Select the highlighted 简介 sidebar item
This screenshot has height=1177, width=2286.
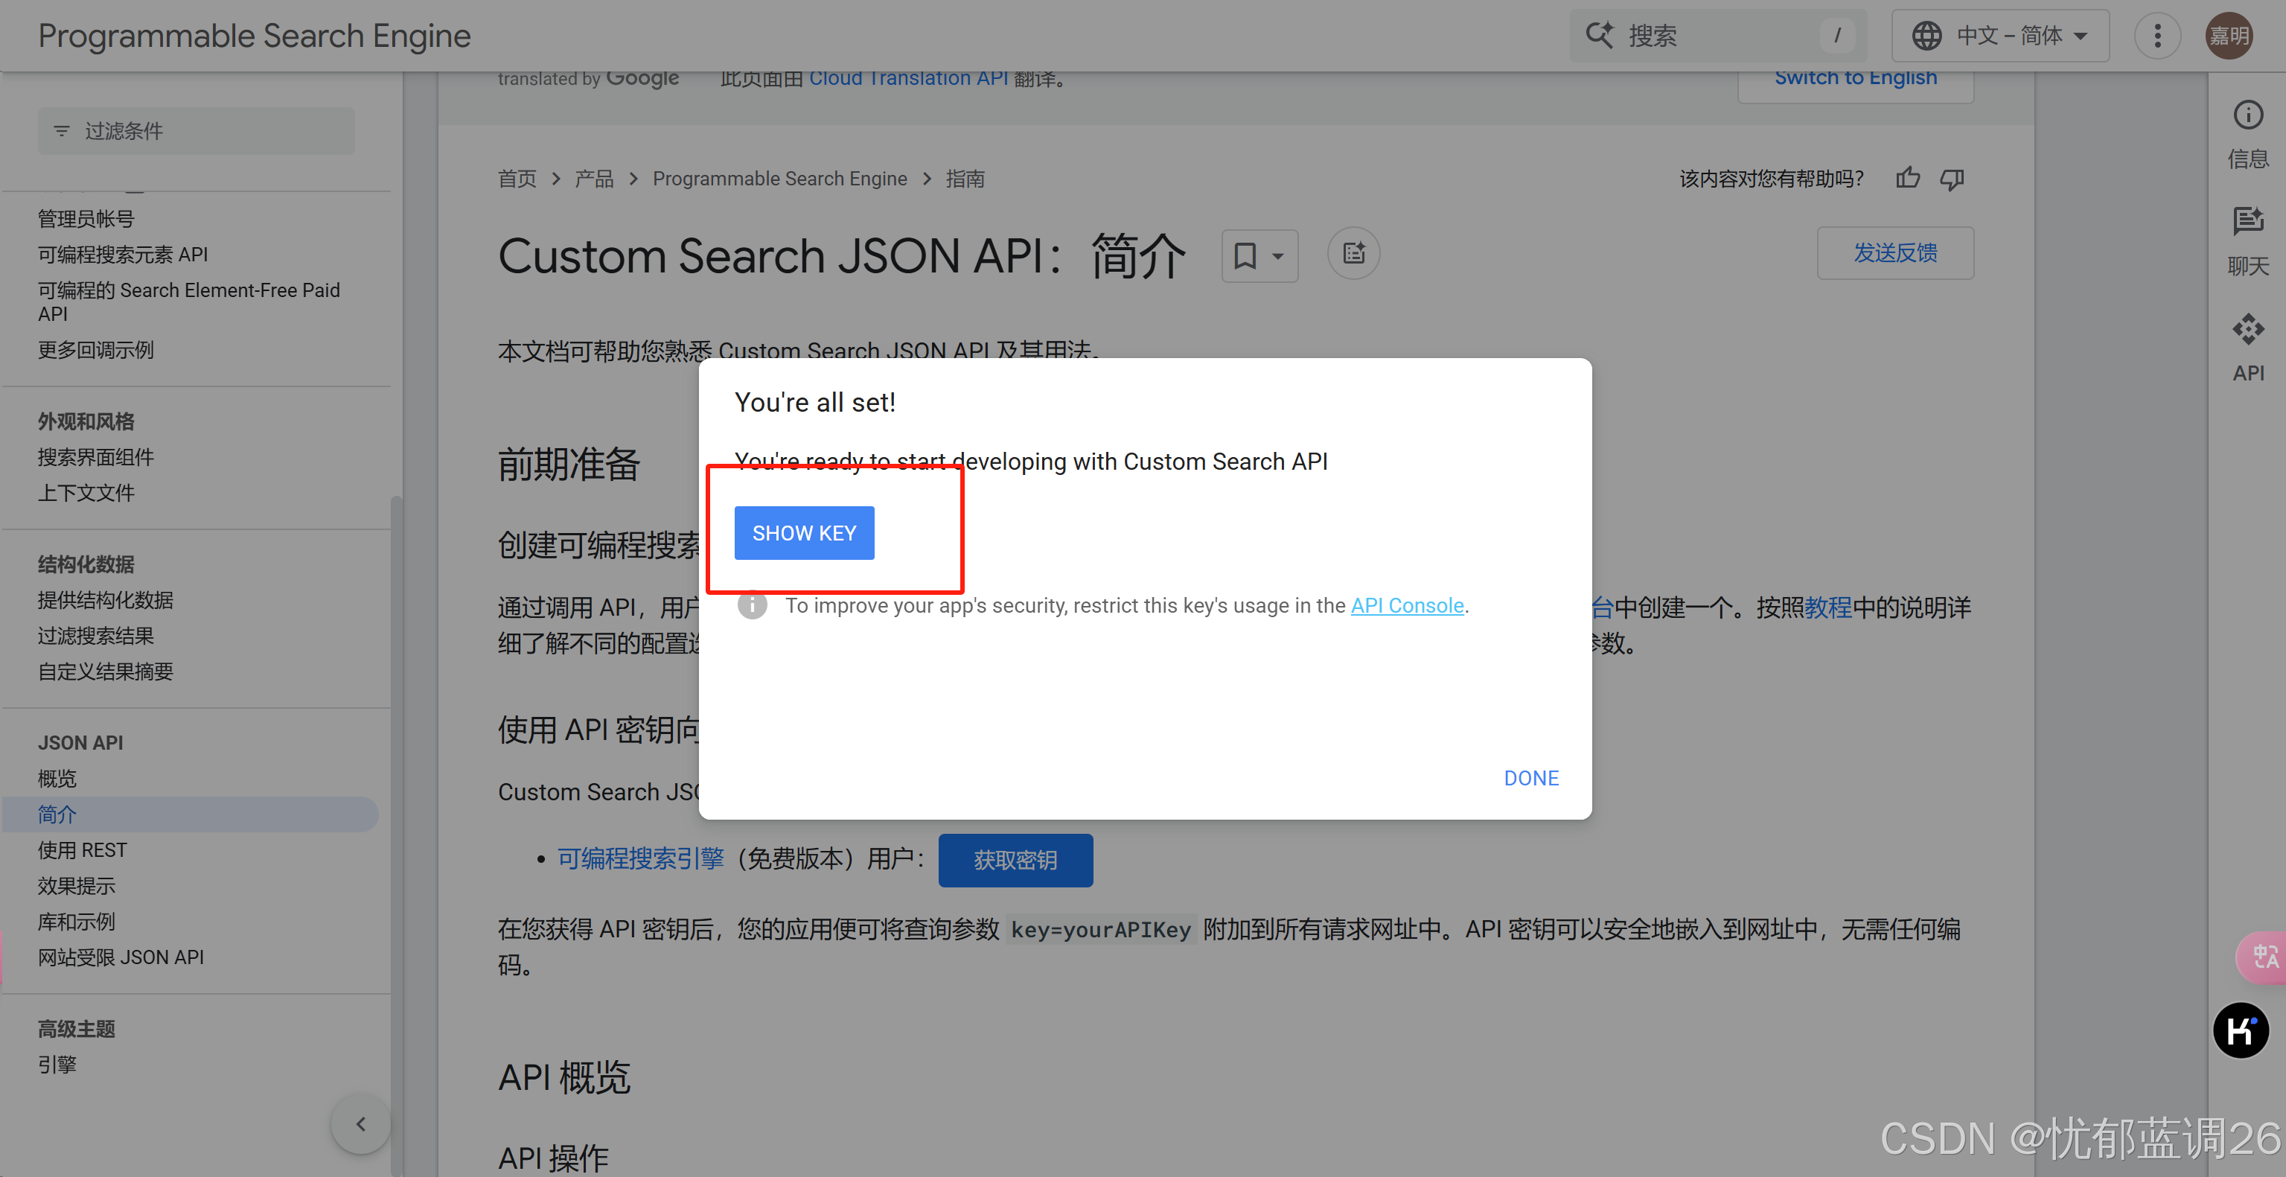[191, 814]
